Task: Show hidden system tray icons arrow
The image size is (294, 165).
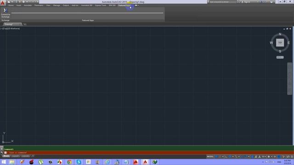Action: coord(263,162)
